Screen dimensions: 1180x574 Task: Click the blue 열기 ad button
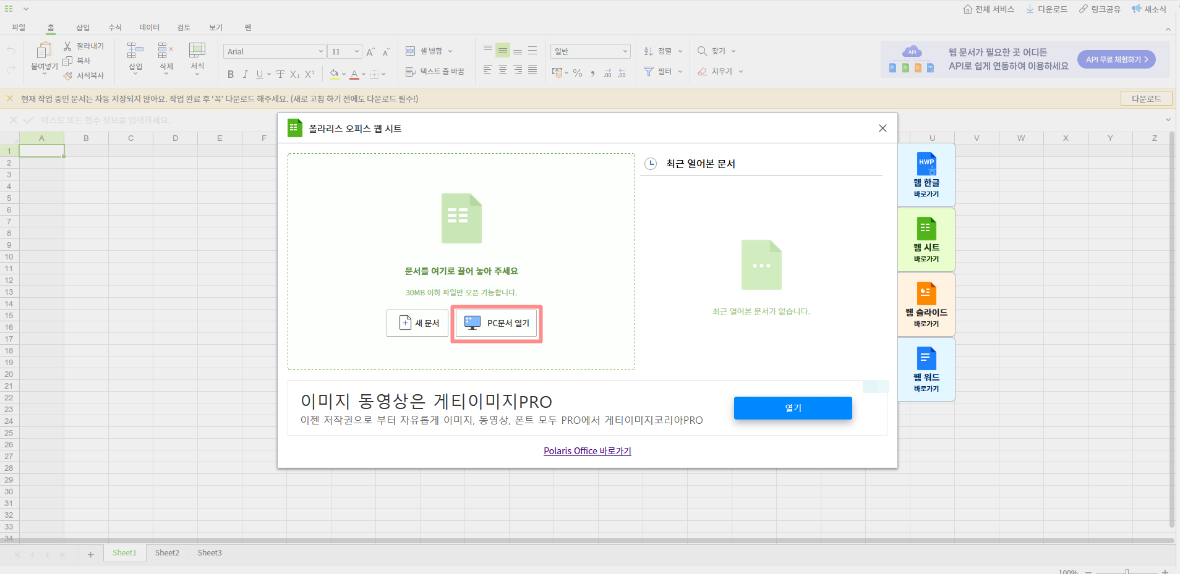tap(793, 408)
